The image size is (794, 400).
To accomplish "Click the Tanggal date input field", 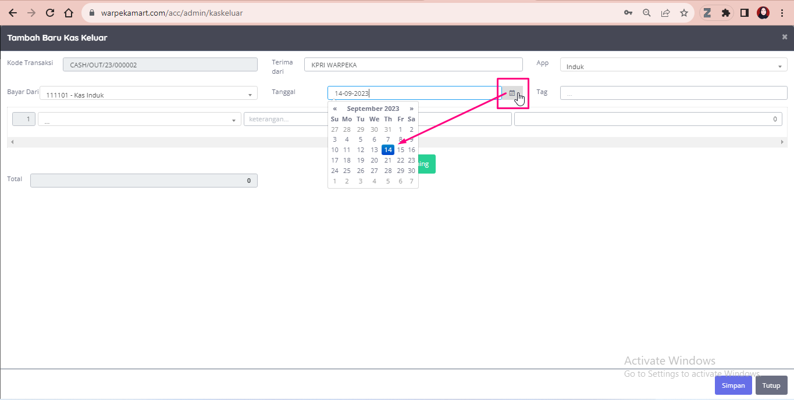I will pos(414,93).
